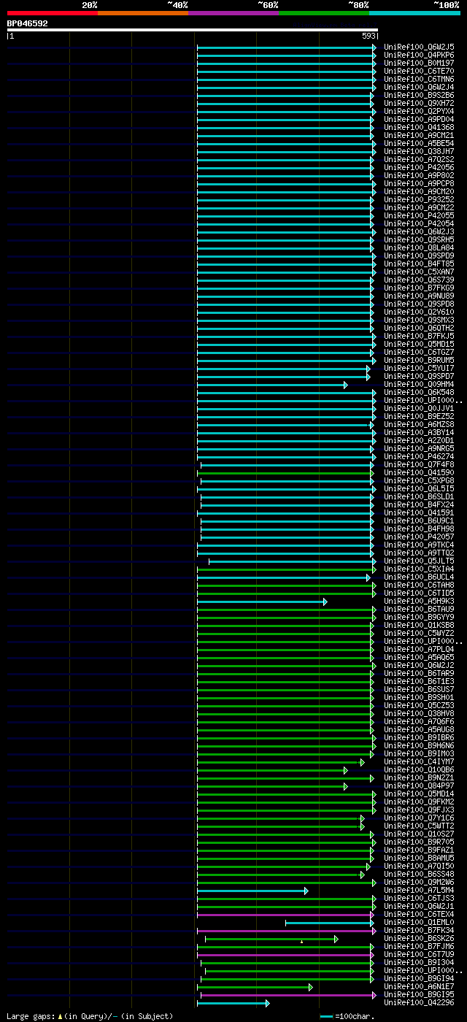Select the BP046592 query name label
467x1022 pixels.
28,23
